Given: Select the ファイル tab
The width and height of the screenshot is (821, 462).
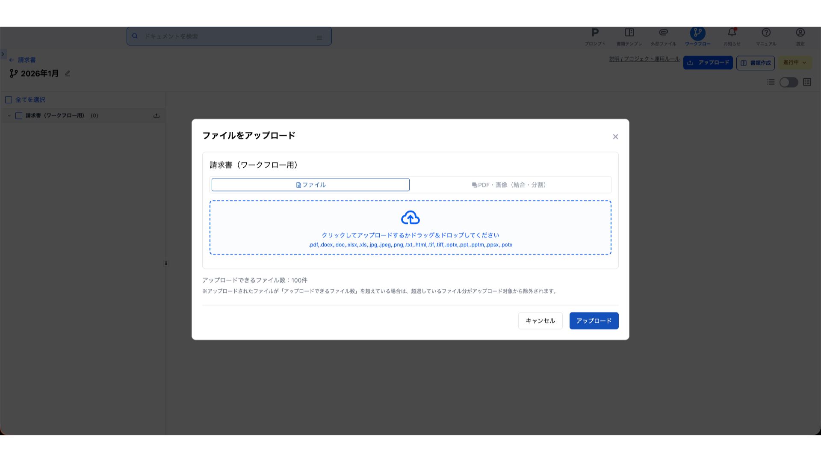Looking at the screenshot, I should click(x=310, y=185).
